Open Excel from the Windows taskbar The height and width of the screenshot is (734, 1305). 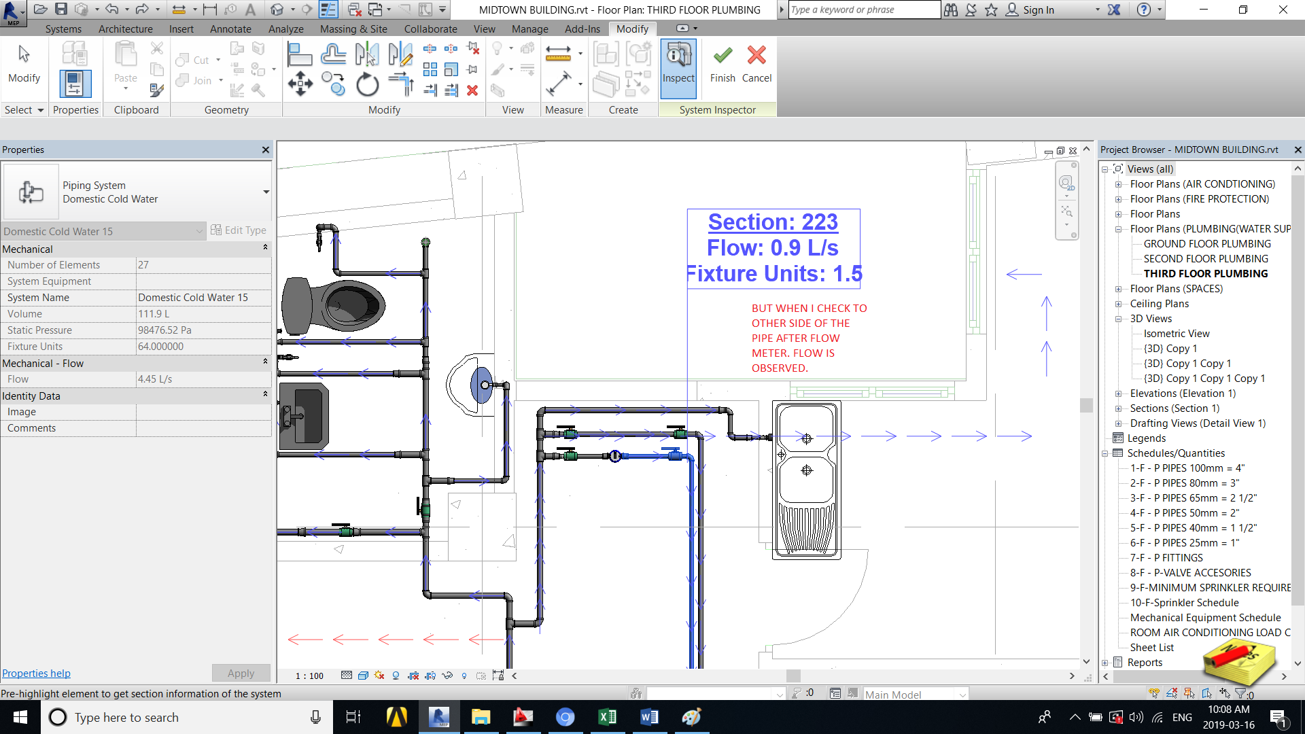(607, 717)
